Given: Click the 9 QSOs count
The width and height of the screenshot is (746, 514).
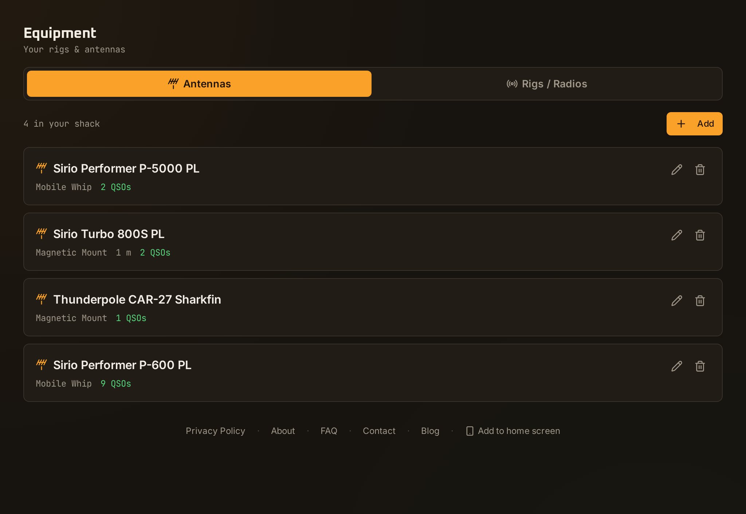Looking at the screenshot, I should [x=116, y=384].
